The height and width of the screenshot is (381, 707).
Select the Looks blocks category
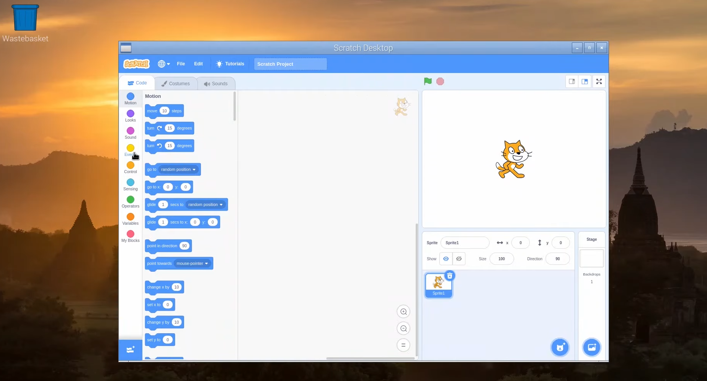click(130, 115)
